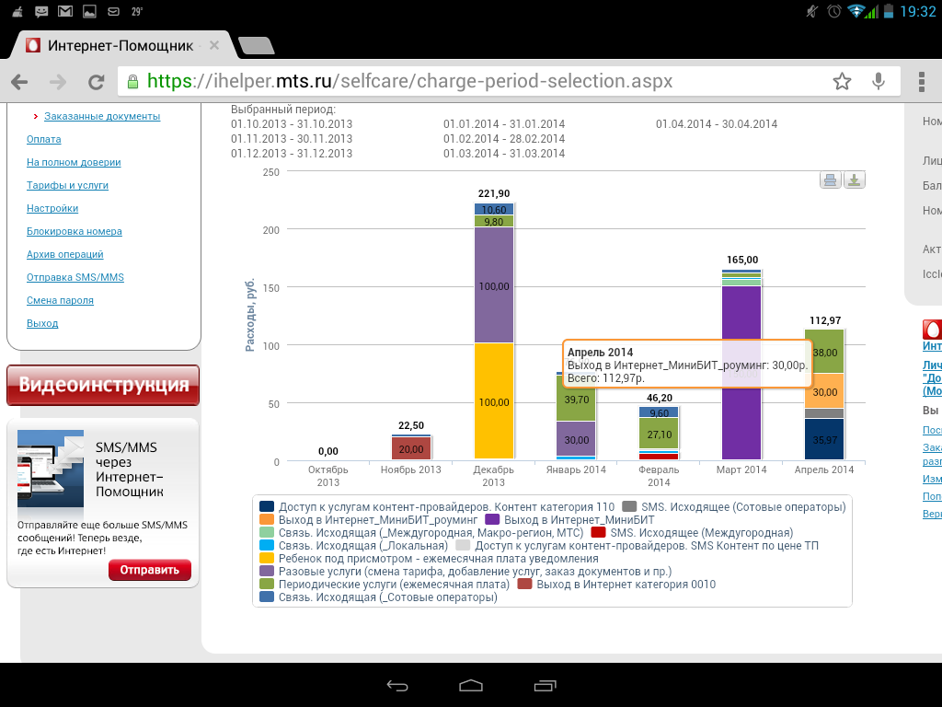Tap the Android home navigation button

click(471, 685)
